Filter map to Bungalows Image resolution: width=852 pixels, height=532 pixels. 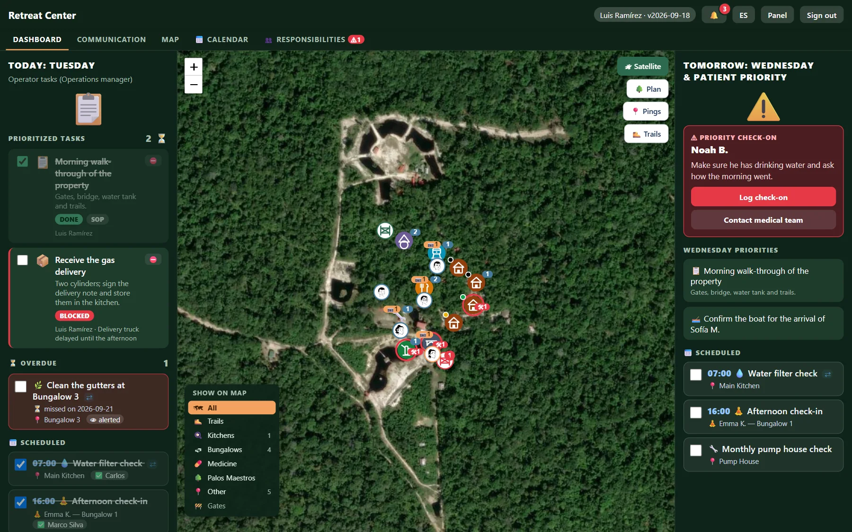click(231, 450)
